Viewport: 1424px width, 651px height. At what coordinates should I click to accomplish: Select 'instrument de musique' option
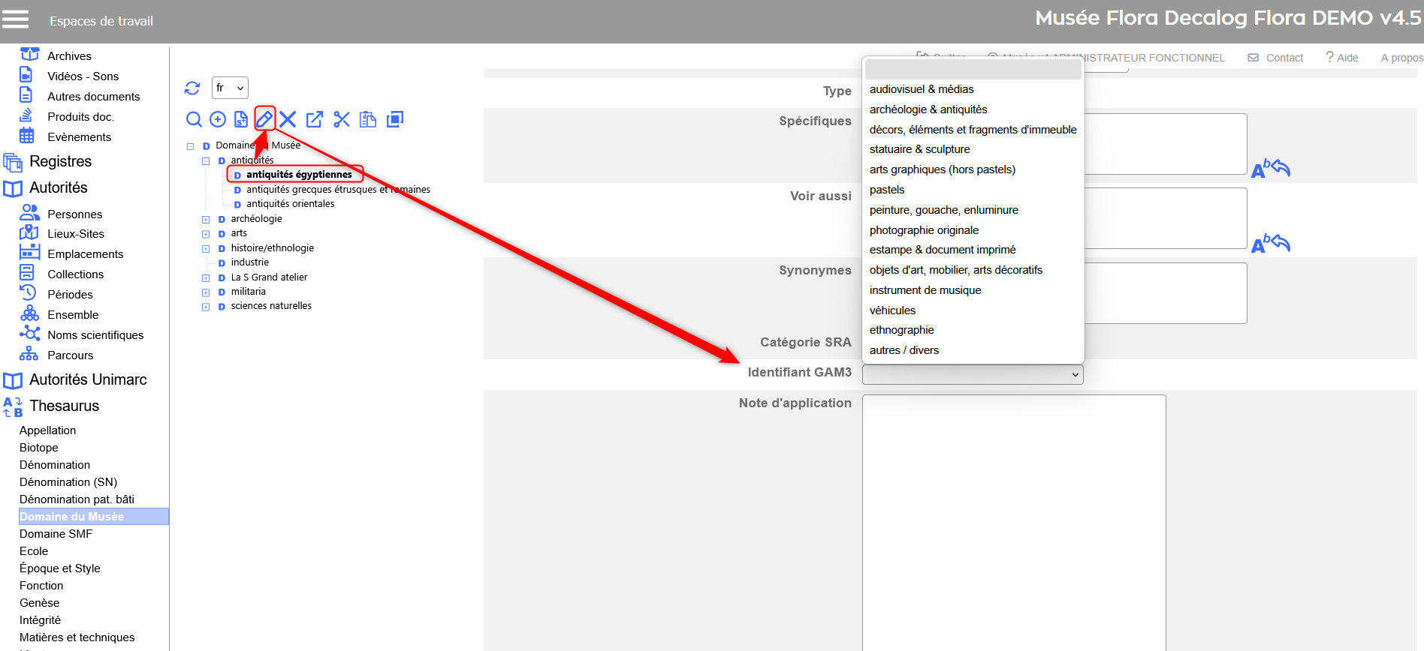click(x=925, y=290)
